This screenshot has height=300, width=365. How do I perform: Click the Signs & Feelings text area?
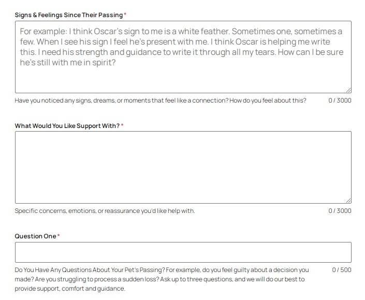point(183,57)
